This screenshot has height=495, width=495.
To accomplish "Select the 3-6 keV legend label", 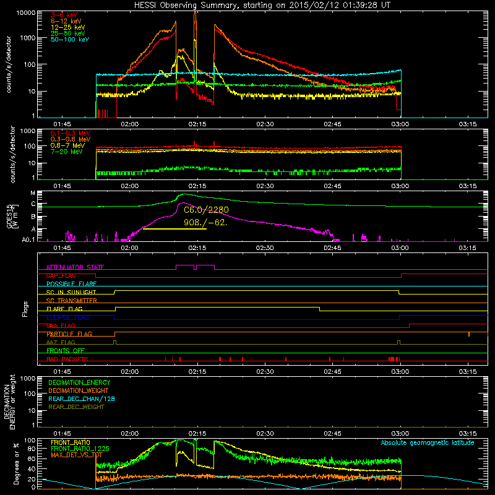I will coord(64,15).
